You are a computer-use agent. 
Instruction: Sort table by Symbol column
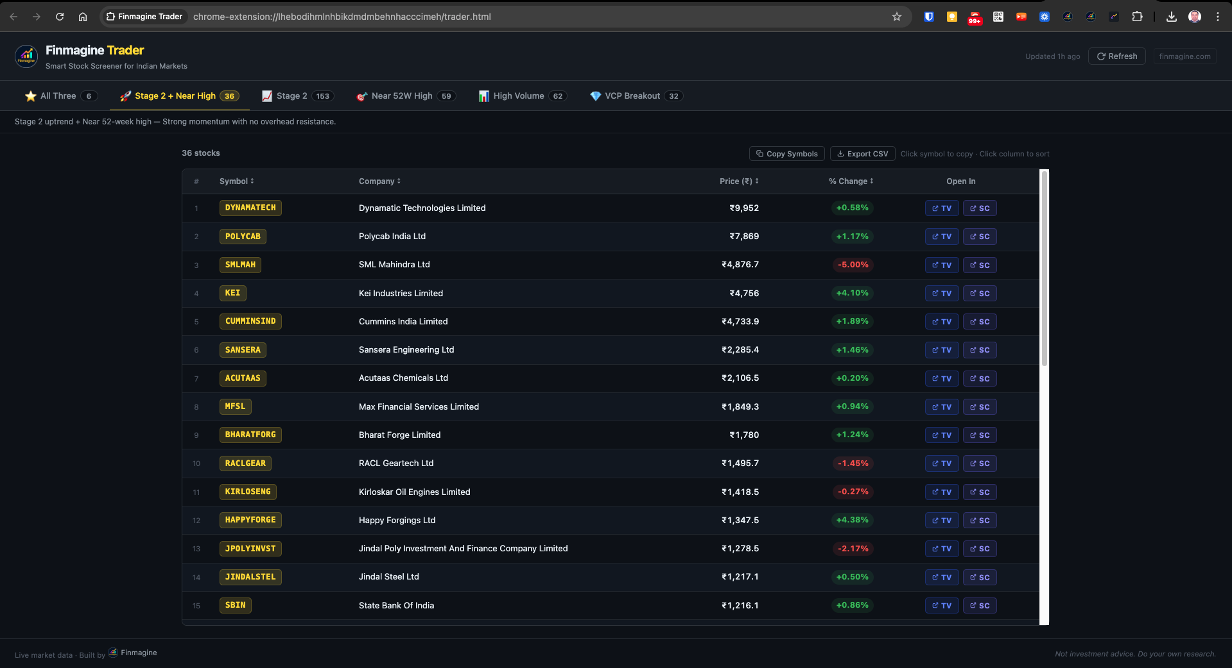(x=236, y=181)
